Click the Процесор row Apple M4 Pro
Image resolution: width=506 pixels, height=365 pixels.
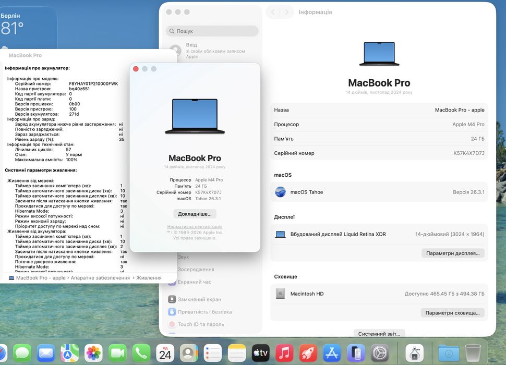point(379,124)
